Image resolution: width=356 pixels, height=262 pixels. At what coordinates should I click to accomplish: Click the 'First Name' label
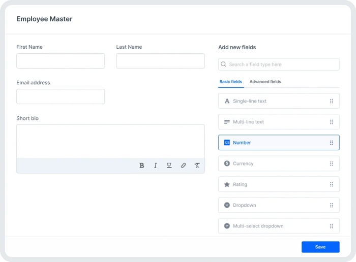click(x=29, y=47)
